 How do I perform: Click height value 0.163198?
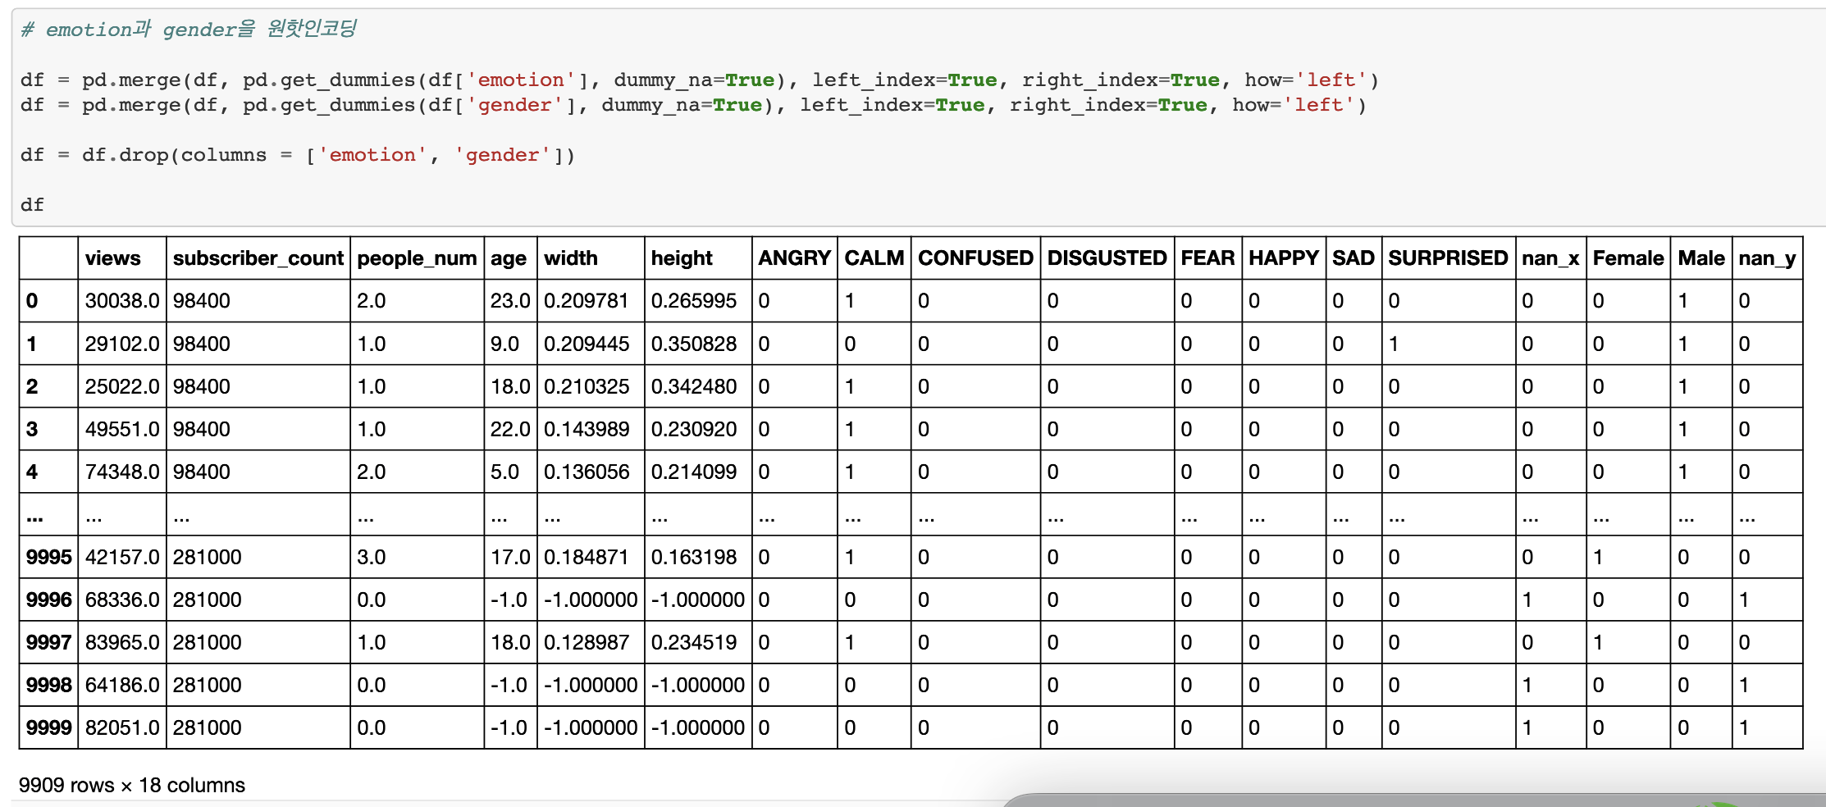pyautogui.click(x=694, y=557)
